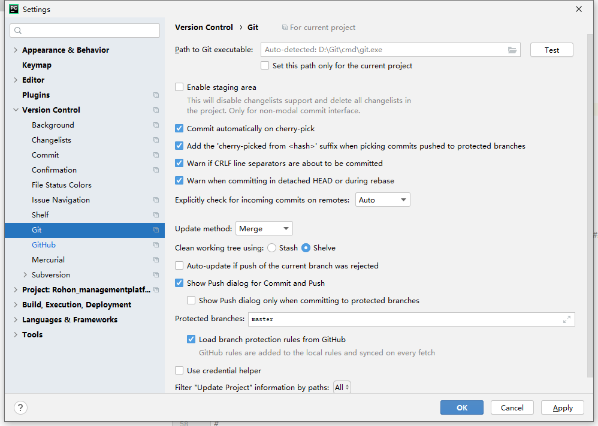The image size is (598, 426).
Task: Click the Cancel button
Action: pyautogui.click(x=512, y=407)
